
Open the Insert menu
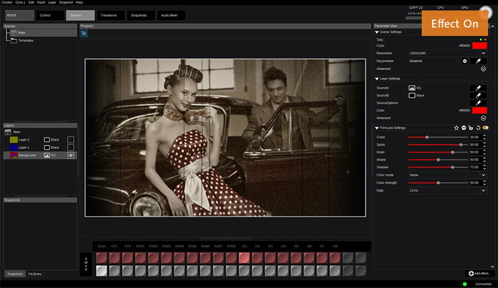[x=41, y=2]
